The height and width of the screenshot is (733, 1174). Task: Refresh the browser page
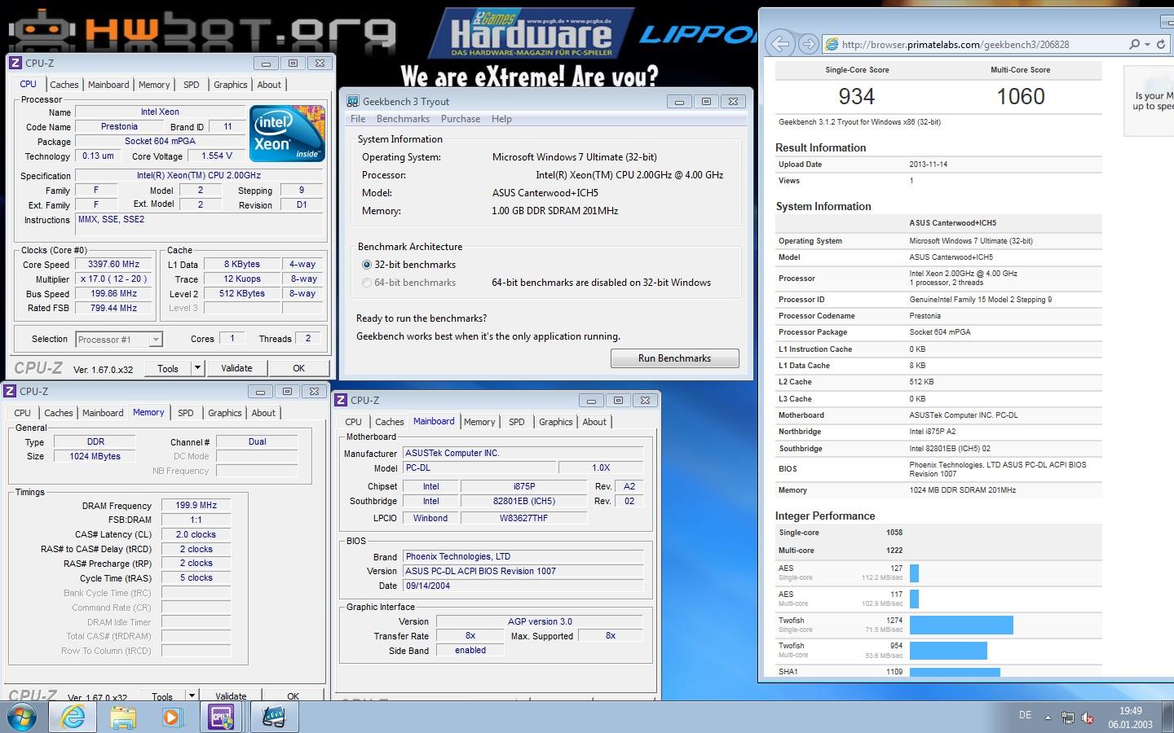click(x=1161, y=44)
